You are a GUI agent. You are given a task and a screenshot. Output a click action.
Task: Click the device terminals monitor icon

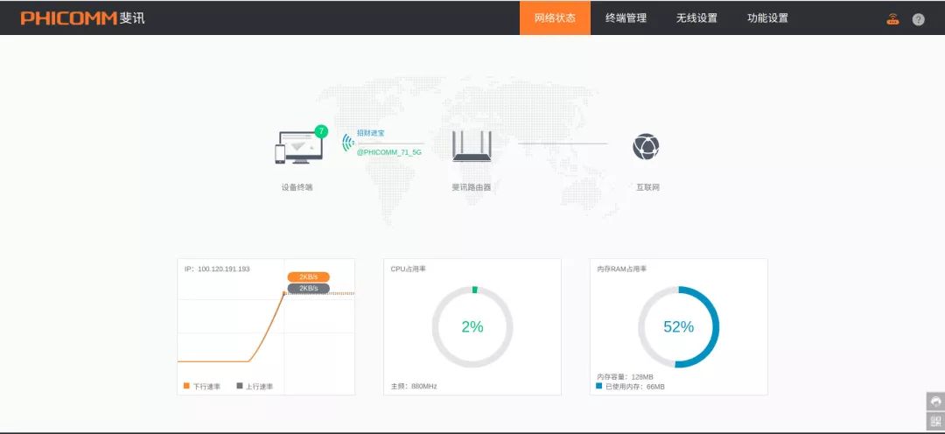coord(299,148)
